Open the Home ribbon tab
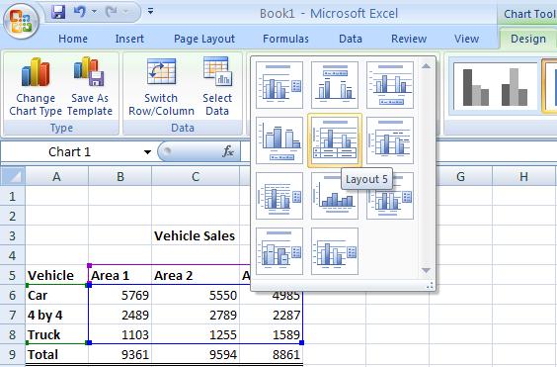 [x=73, y=39]
